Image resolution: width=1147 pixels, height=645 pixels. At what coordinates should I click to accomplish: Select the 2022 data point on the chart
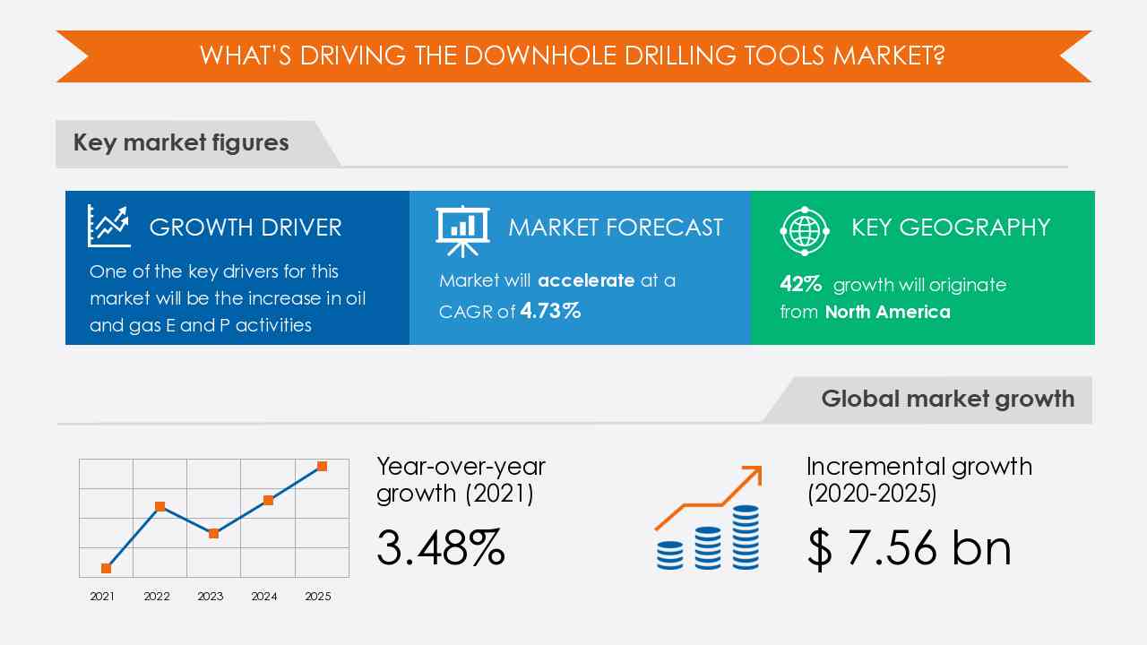coord(160,506)
